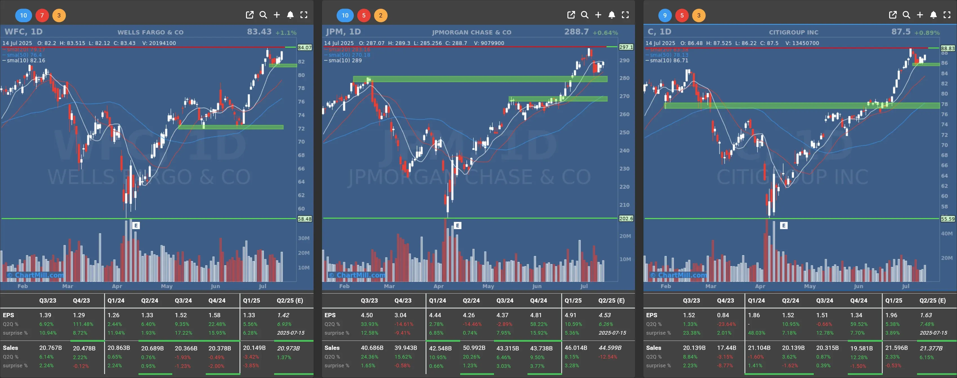Click the ChartMill.com link on JPM chart
Viewport: 957px width, 378px height.
(x=357, y=275)
